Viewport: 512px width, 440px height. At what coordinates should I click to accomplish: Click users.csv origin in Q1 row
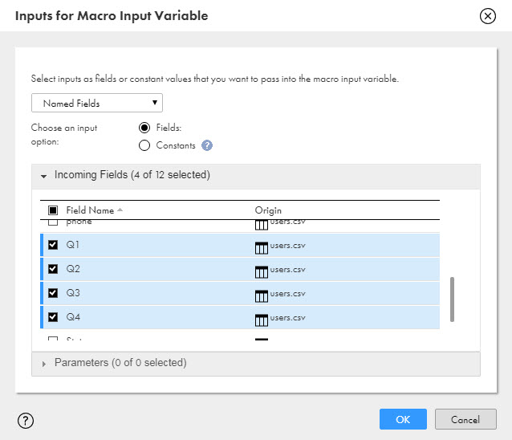point(287,246)
